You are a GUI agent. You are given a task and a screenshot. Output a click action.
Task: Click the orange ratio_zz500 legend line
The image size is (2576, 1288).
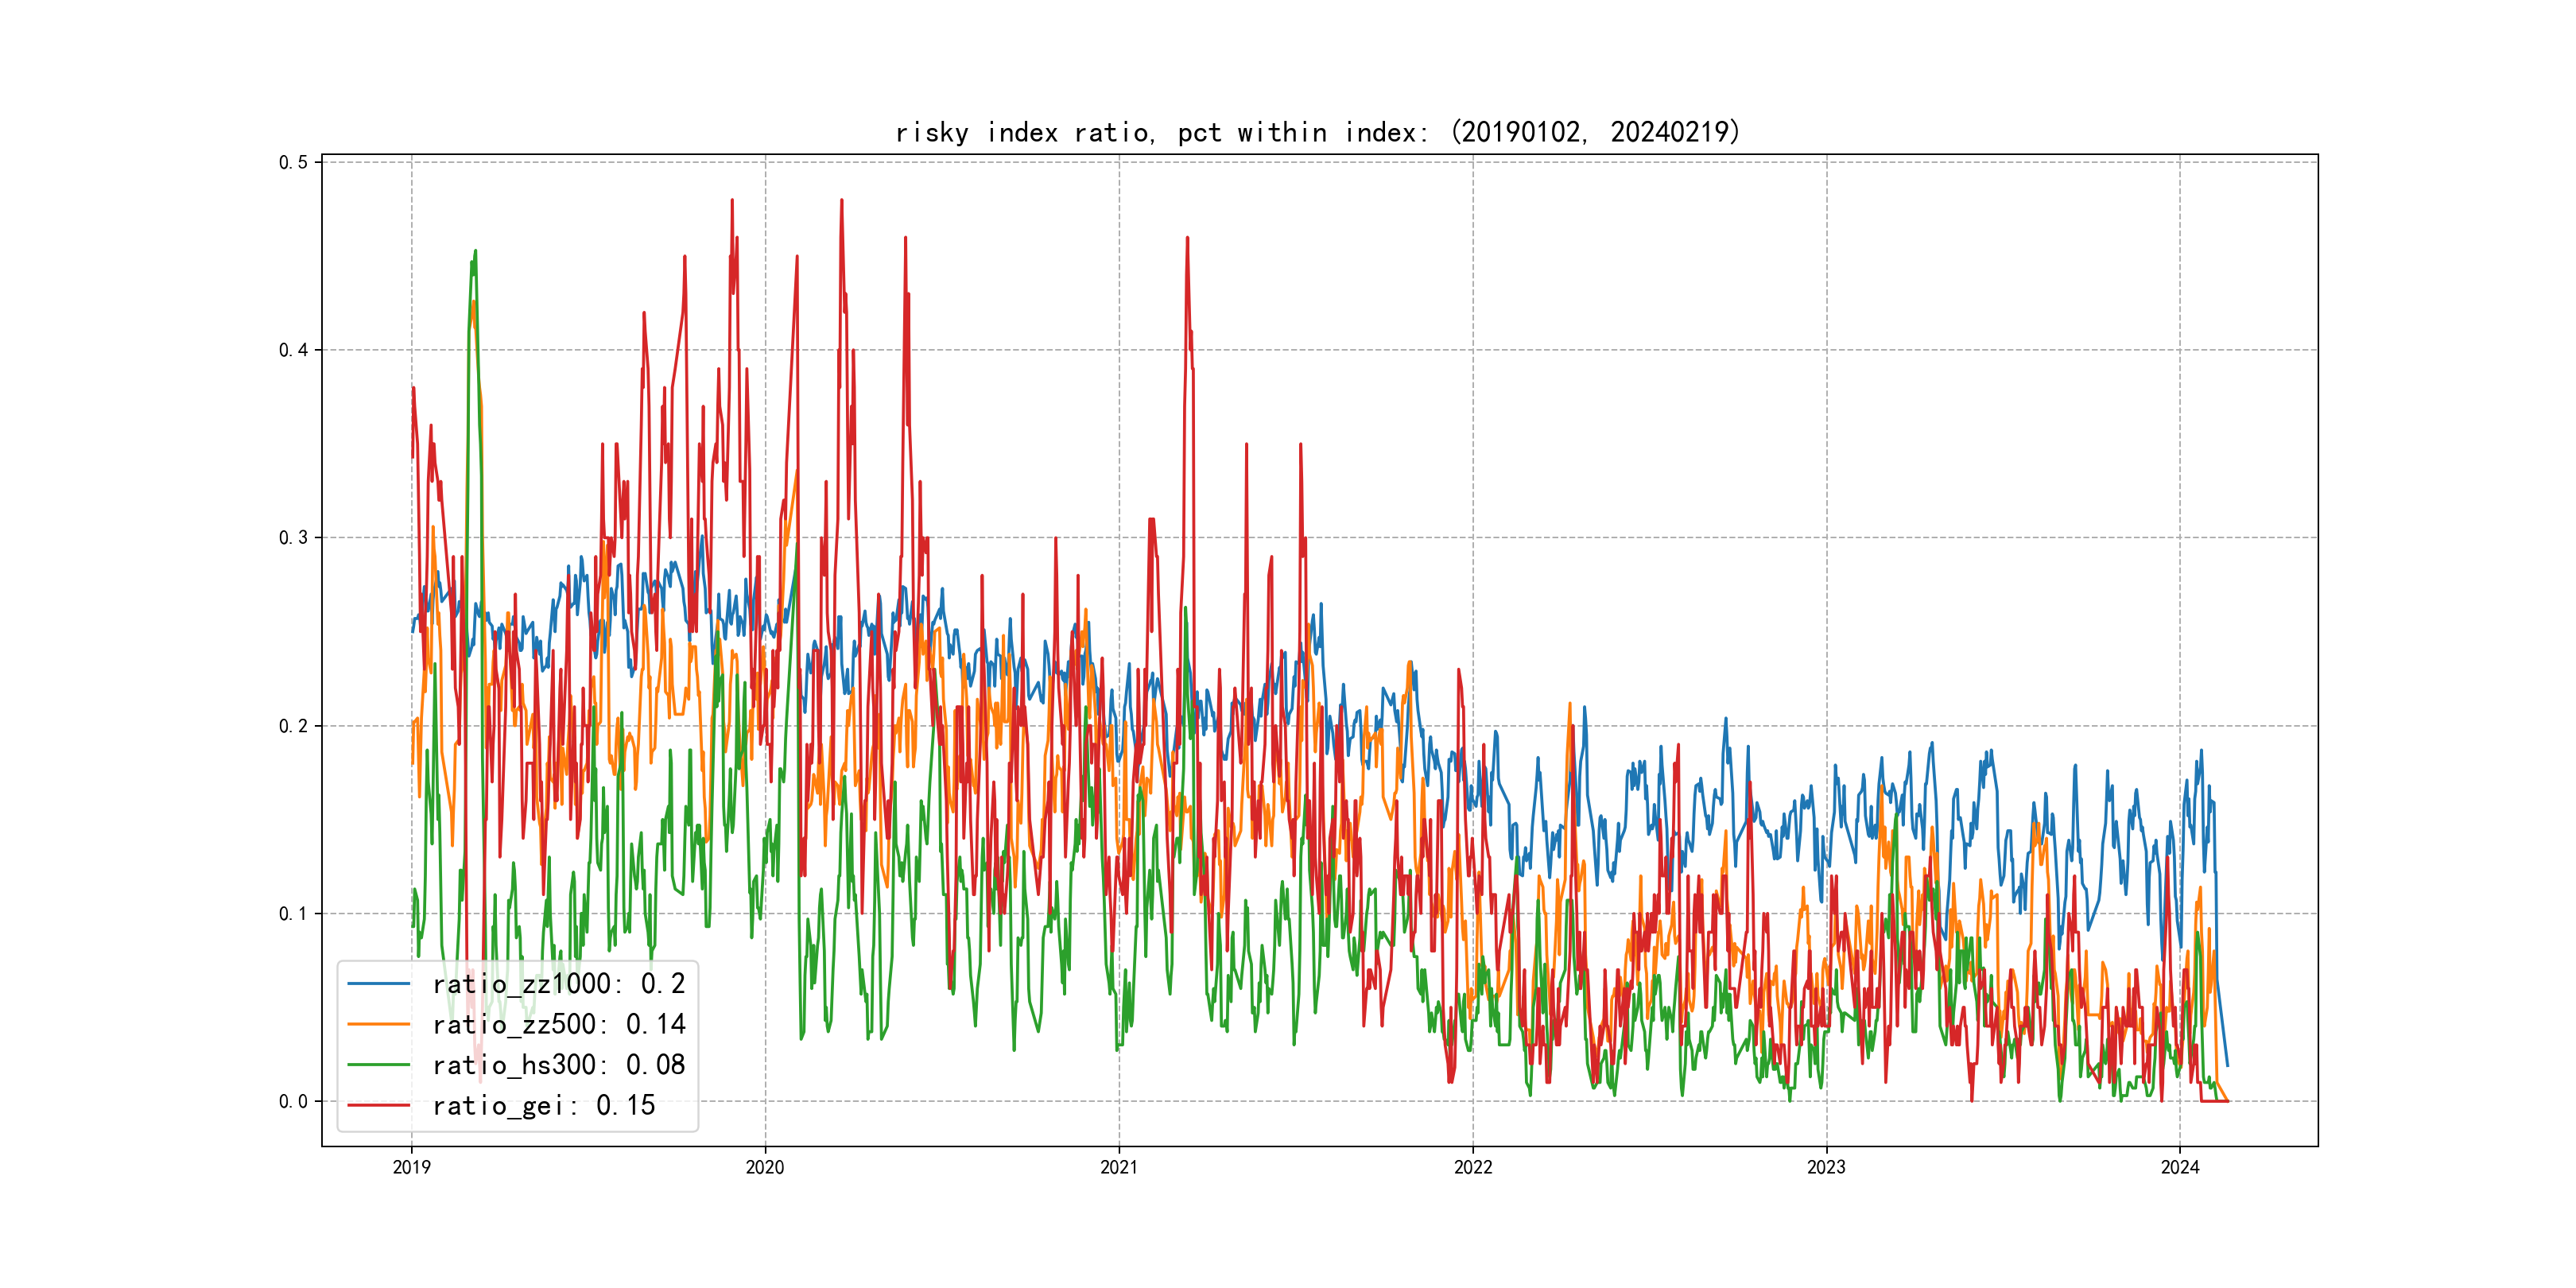tap(378, 1024)
